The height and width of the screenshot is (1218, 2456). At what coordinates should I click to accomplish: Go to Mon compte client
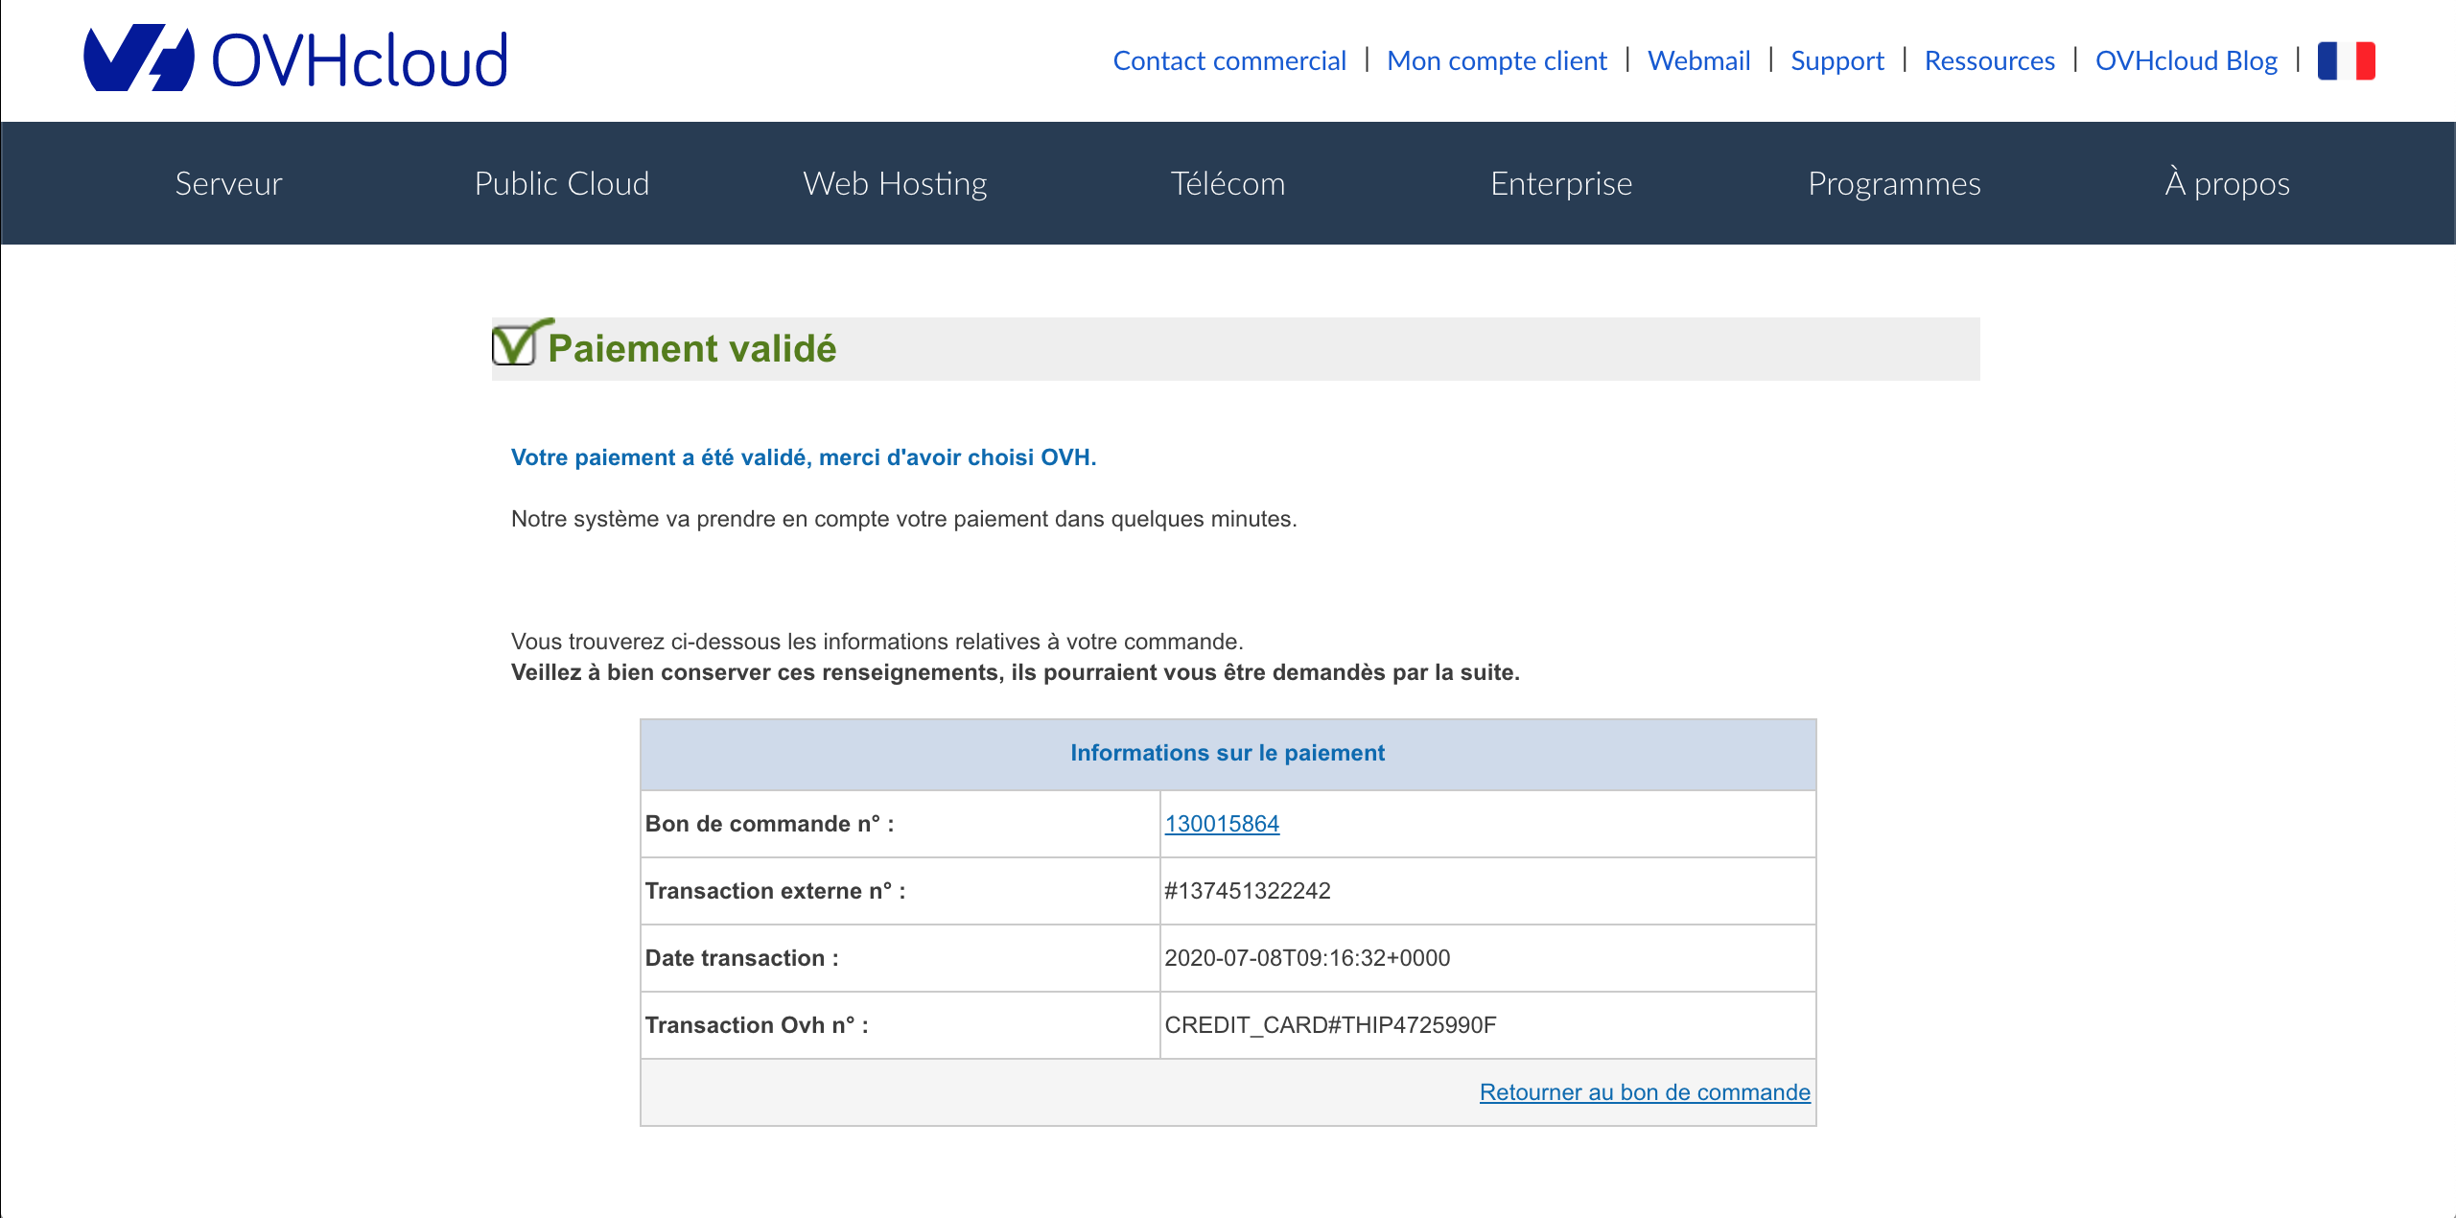1496,61
